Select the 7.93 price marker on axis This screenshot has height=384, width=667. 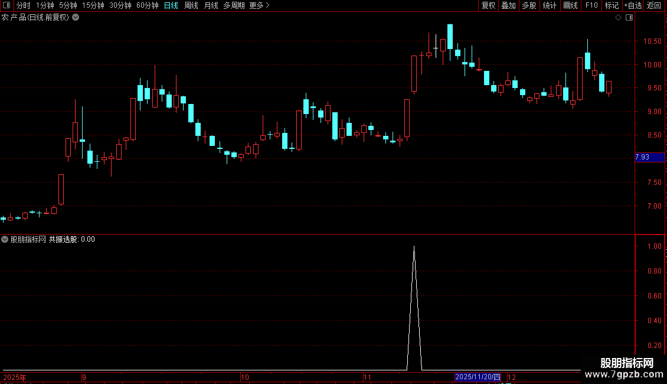(x=649, y=157)
